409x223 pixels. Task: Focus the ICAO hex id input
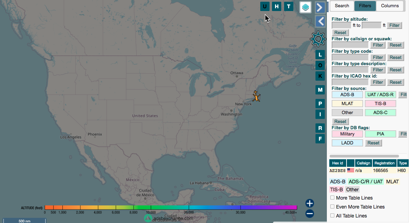point(350,82)
